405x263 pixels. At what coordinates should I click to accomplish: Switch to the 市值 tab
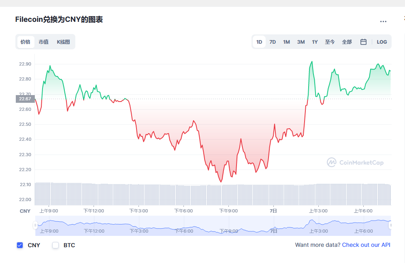44,42
